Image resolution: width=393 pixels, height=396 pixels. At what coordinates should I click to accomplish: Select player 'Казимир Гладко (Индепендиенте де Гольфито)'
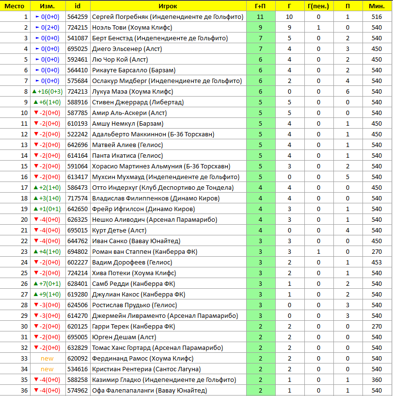click(164, 379)
